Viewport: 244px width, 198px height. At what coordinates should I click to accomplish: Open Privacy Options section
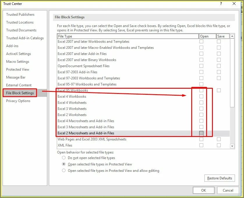18,101
